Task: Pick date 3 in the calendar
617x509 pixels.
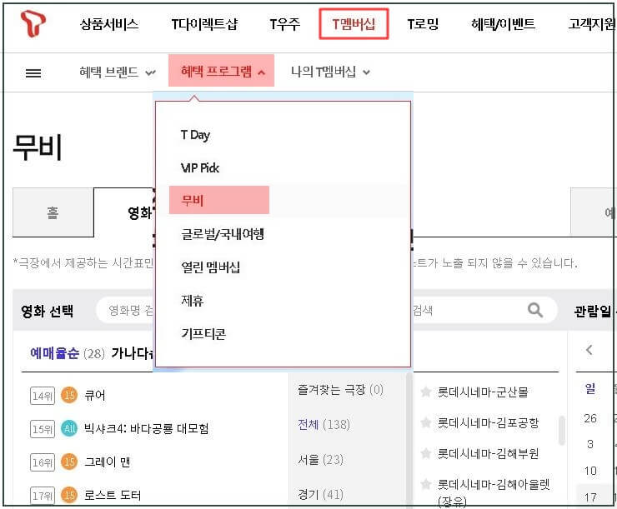Action: point(590,444)
